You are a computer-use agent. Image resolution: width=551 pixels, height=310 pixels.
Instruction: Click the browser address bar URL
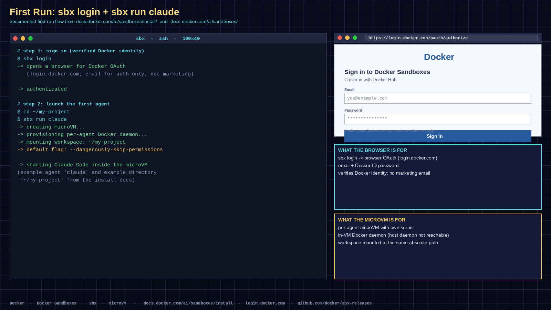(x=451, y=38)
